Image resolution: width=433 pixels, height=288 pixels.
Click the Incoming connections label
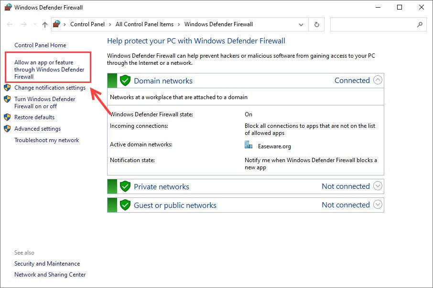[139, 126]
